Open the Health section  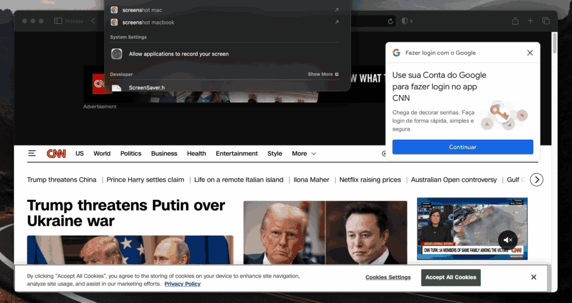pos(197,154)
